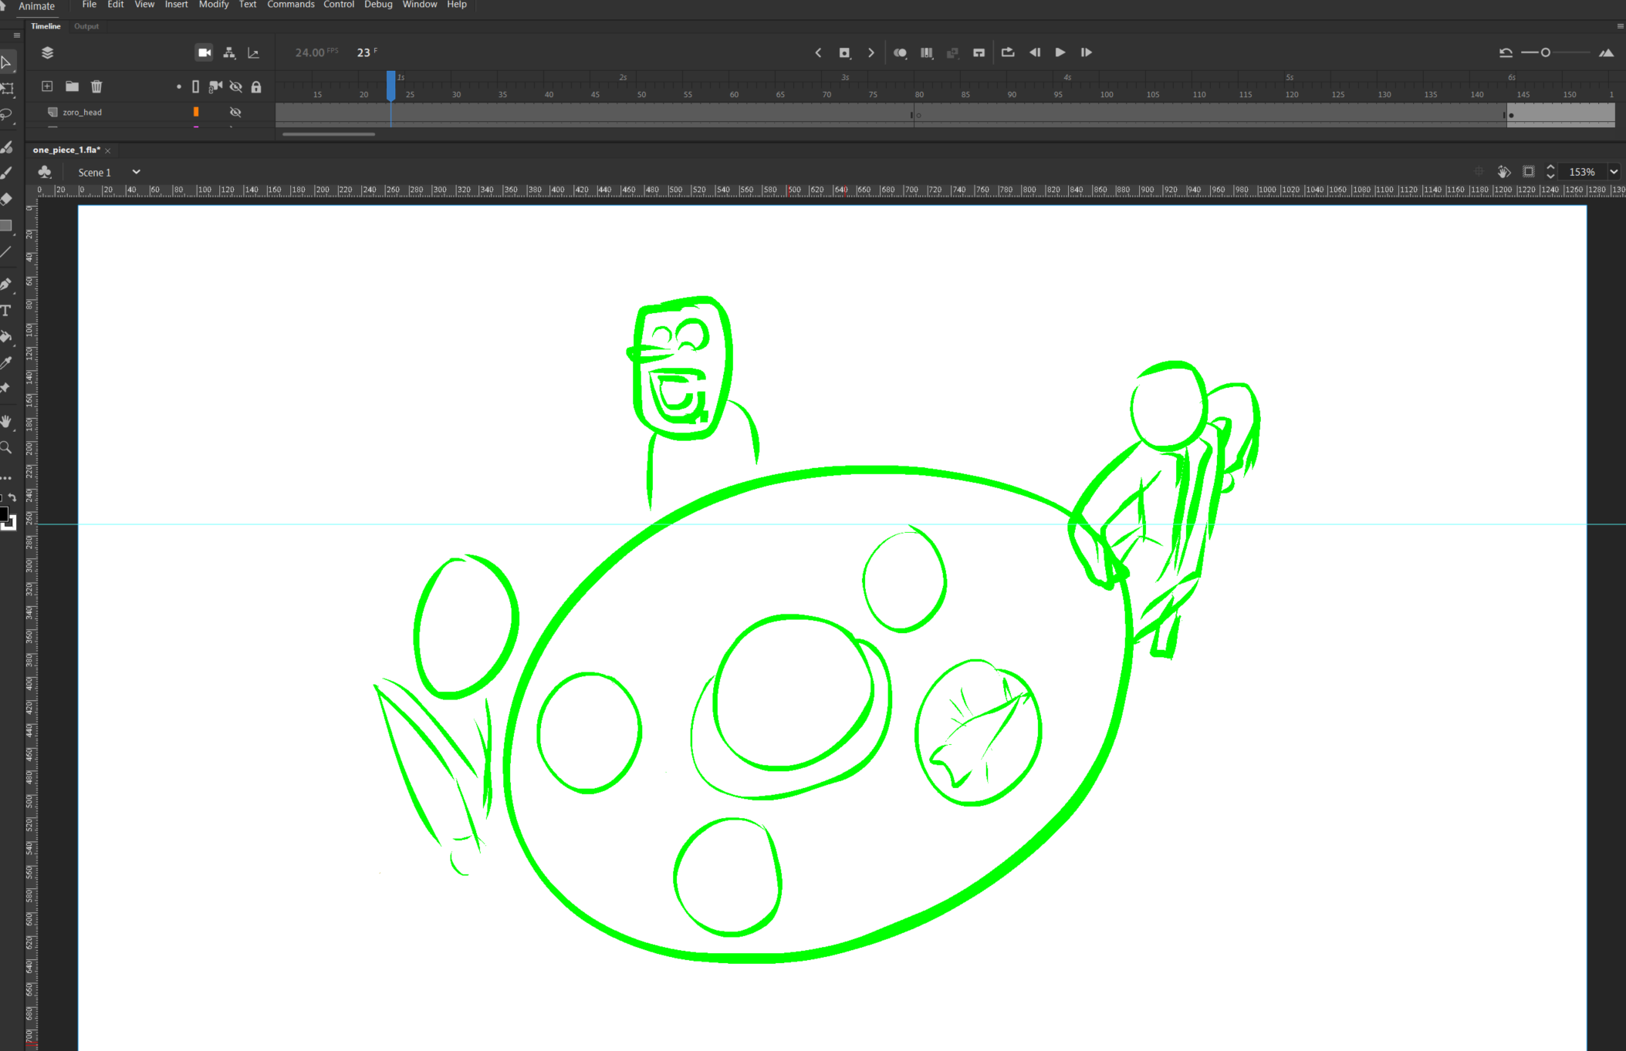Screen dimensions: 1626x1051
Task: Click the Edit Symbols club icon
Action: [x=45, y=172]
